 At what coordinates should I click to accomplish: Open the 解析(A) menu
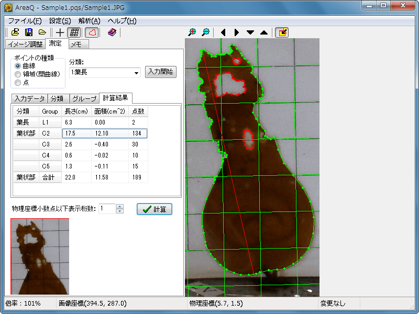pos(89,21)
